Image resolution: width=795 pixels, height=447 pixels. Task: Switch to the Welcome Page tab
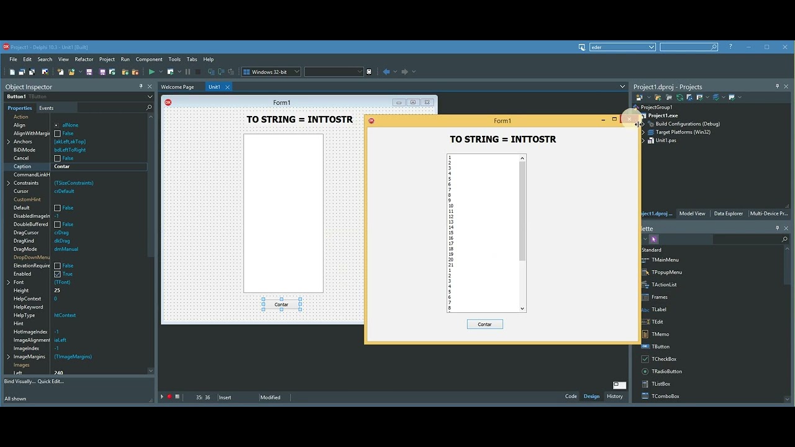coord(178,87)
